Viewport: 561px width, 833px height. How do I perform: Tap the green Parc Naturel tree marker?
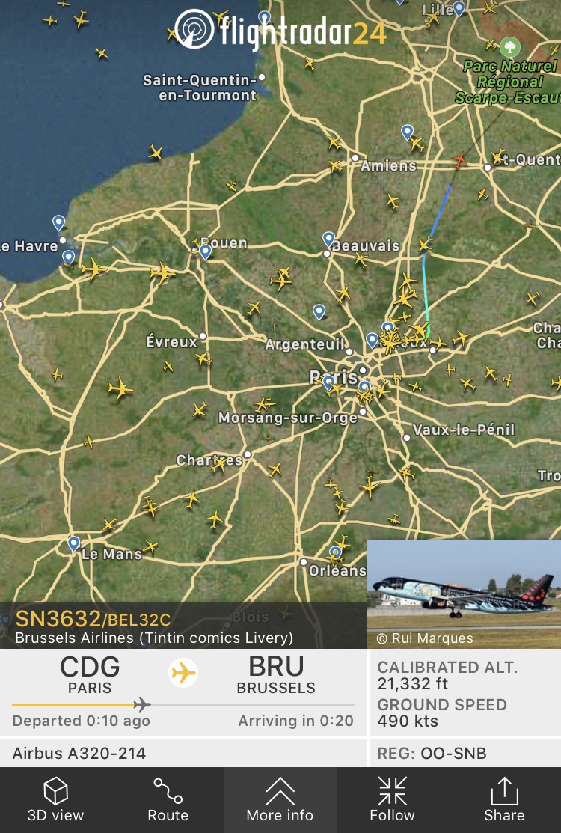click(509, 47)
